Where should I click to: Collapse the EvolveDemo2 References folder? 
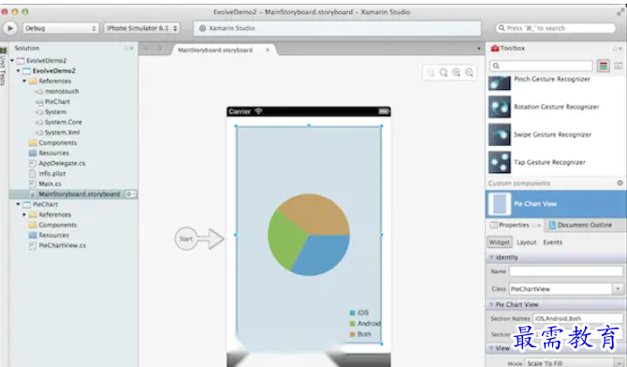click(24, 81)
